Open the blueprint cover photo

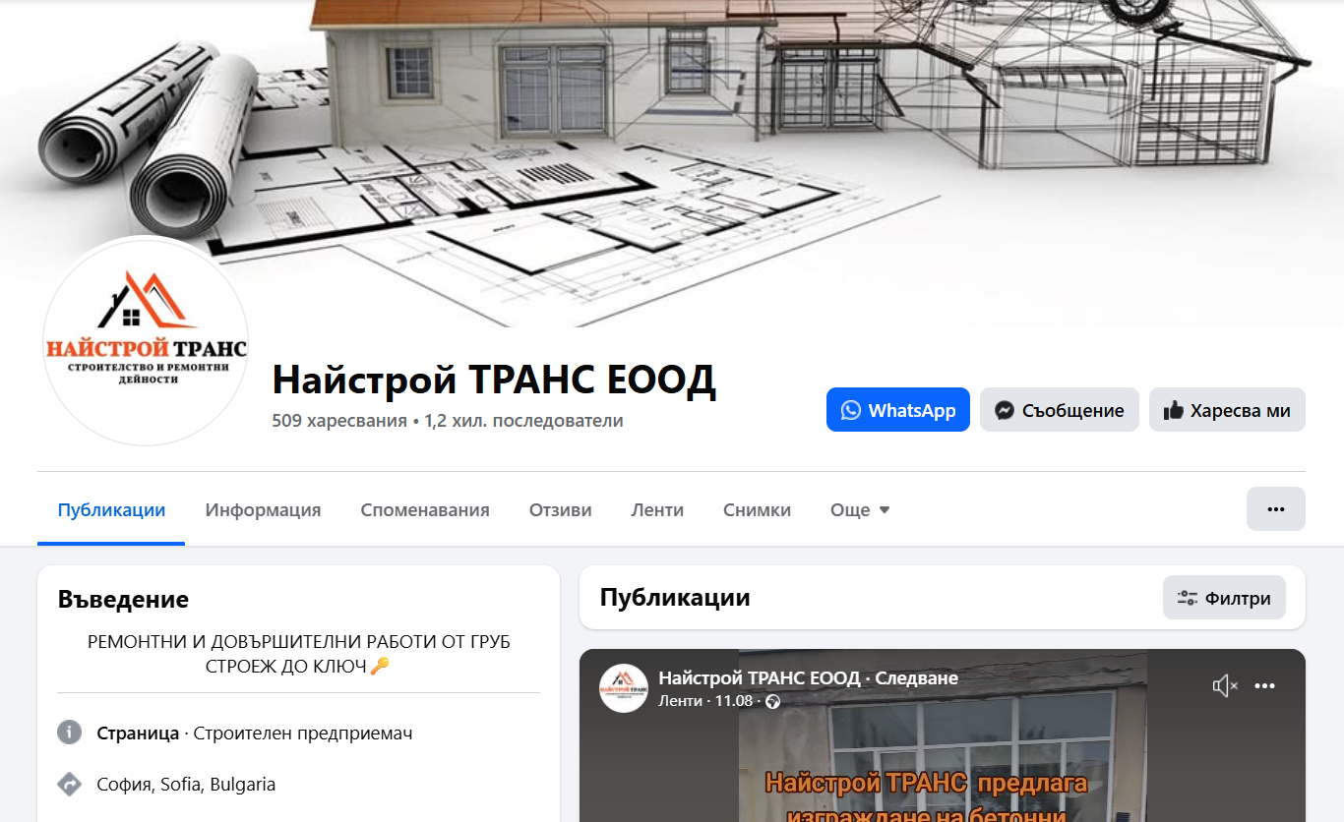pos(672,163)
